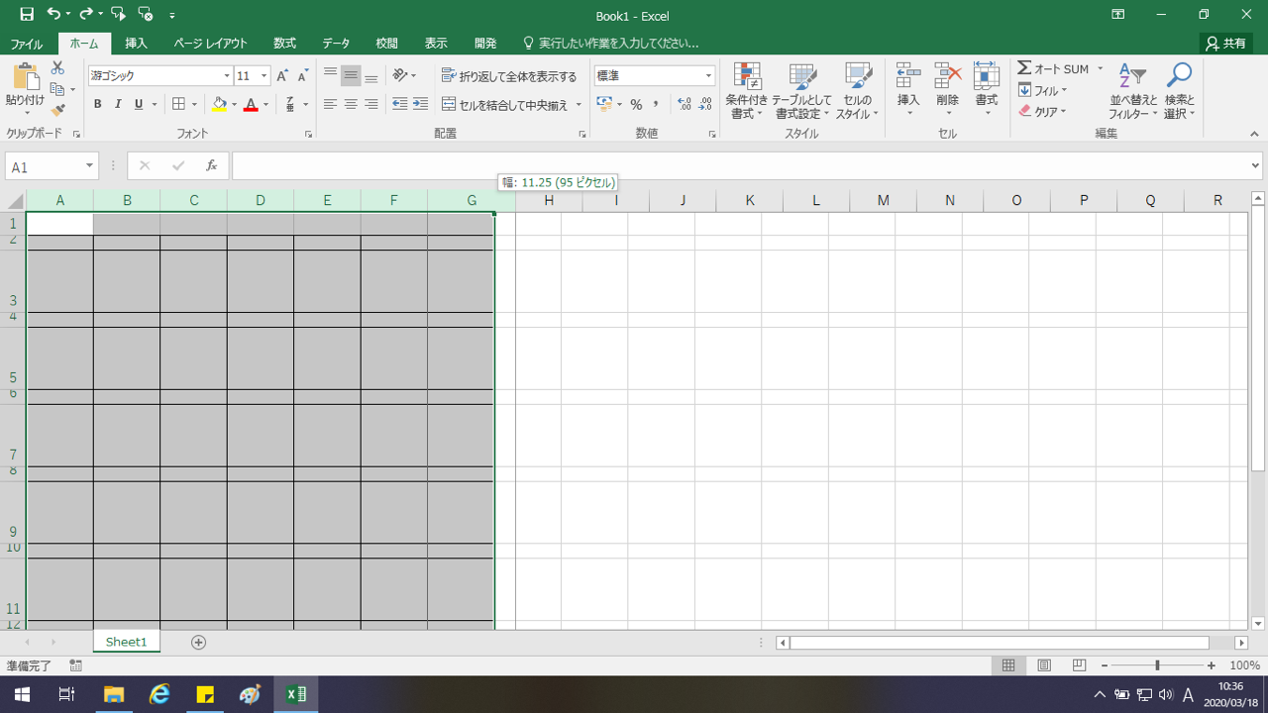Viewport: 1268px width, 713px height.
Task: Add a new sheet with plus button
Action: pos(198,642)
